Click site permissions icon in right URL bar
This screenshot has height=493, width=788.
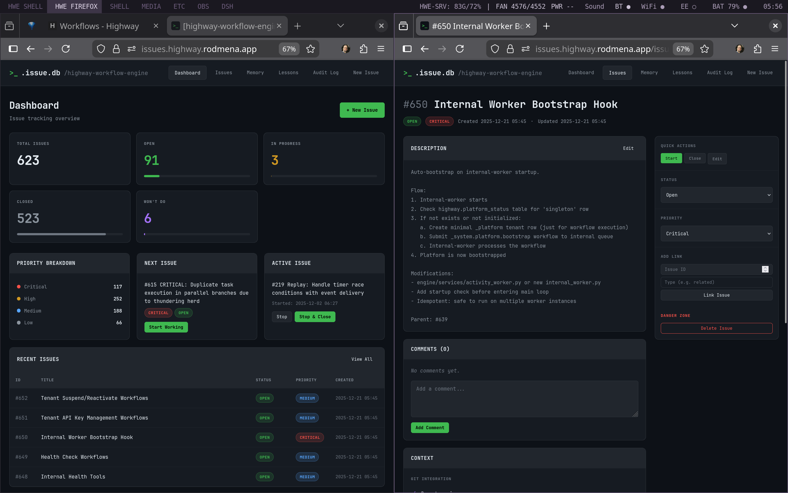[526, 49]
